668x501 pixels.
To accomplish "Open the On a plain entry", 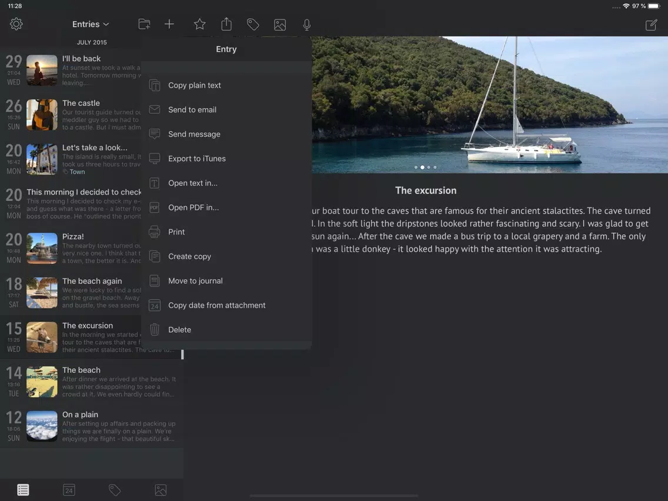I will 92,426.
